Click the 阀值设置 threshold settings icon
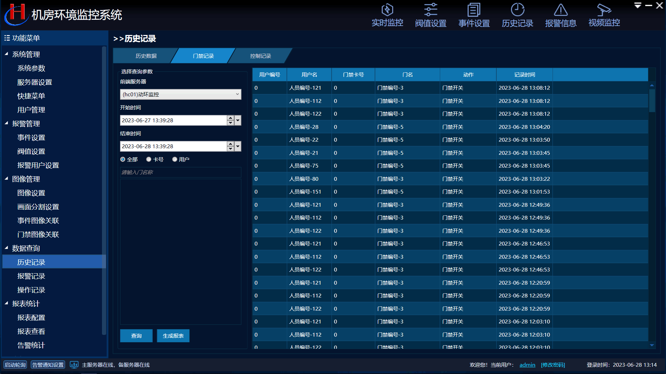666x374 pixels. click(430, 10)
